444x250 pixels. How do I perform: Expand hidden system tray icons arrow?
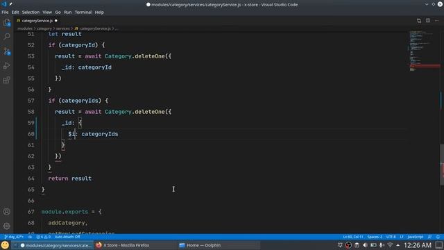[x=398, y=245]
